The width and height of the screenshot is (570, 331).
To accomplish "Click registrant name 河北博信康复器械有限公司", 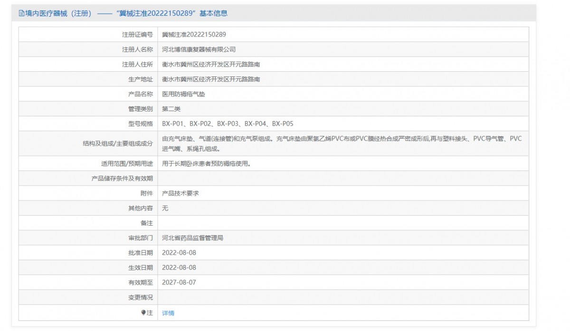I will click(x=199, y=49).
